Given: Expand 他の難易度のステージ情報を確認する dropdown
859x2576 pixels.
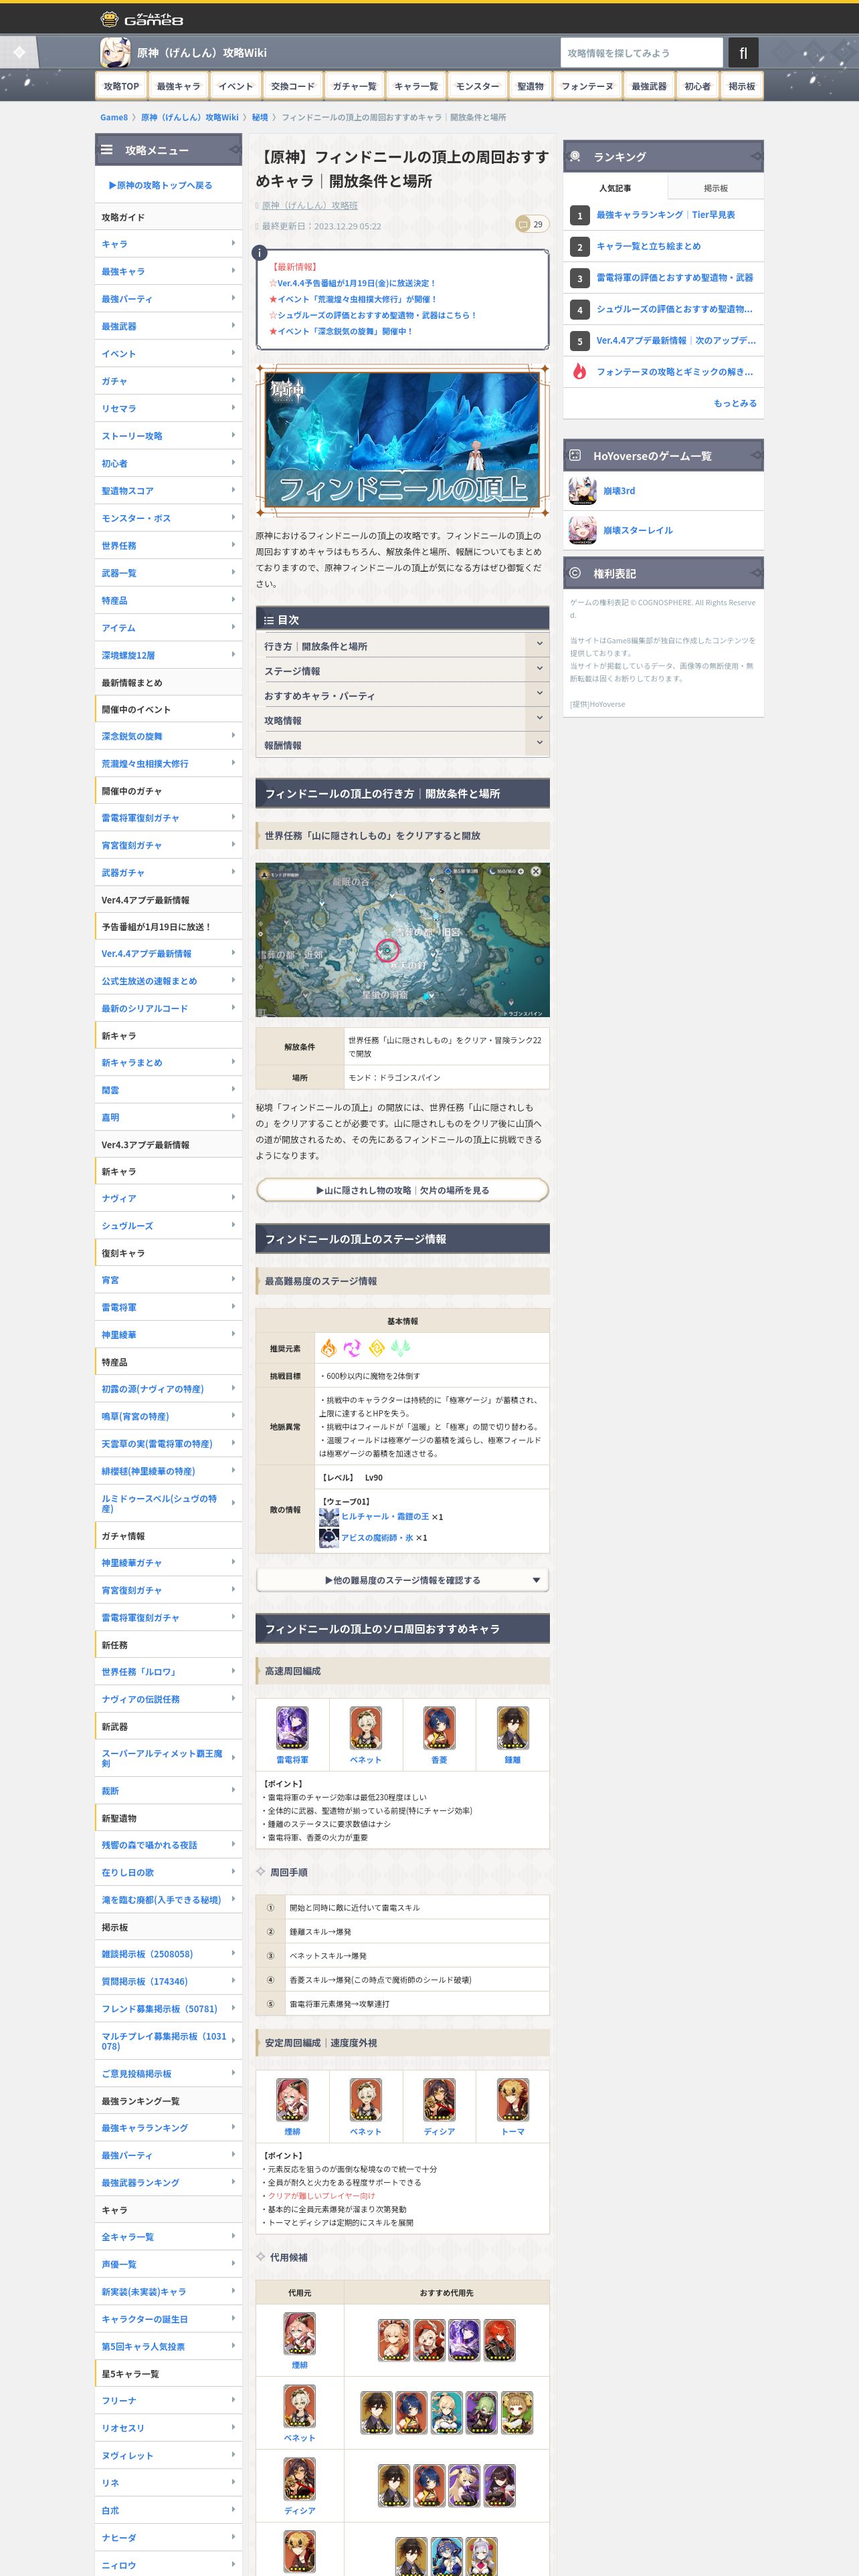Looking at the screenshot, I should pyautogui.click(x=402, y=1580).
